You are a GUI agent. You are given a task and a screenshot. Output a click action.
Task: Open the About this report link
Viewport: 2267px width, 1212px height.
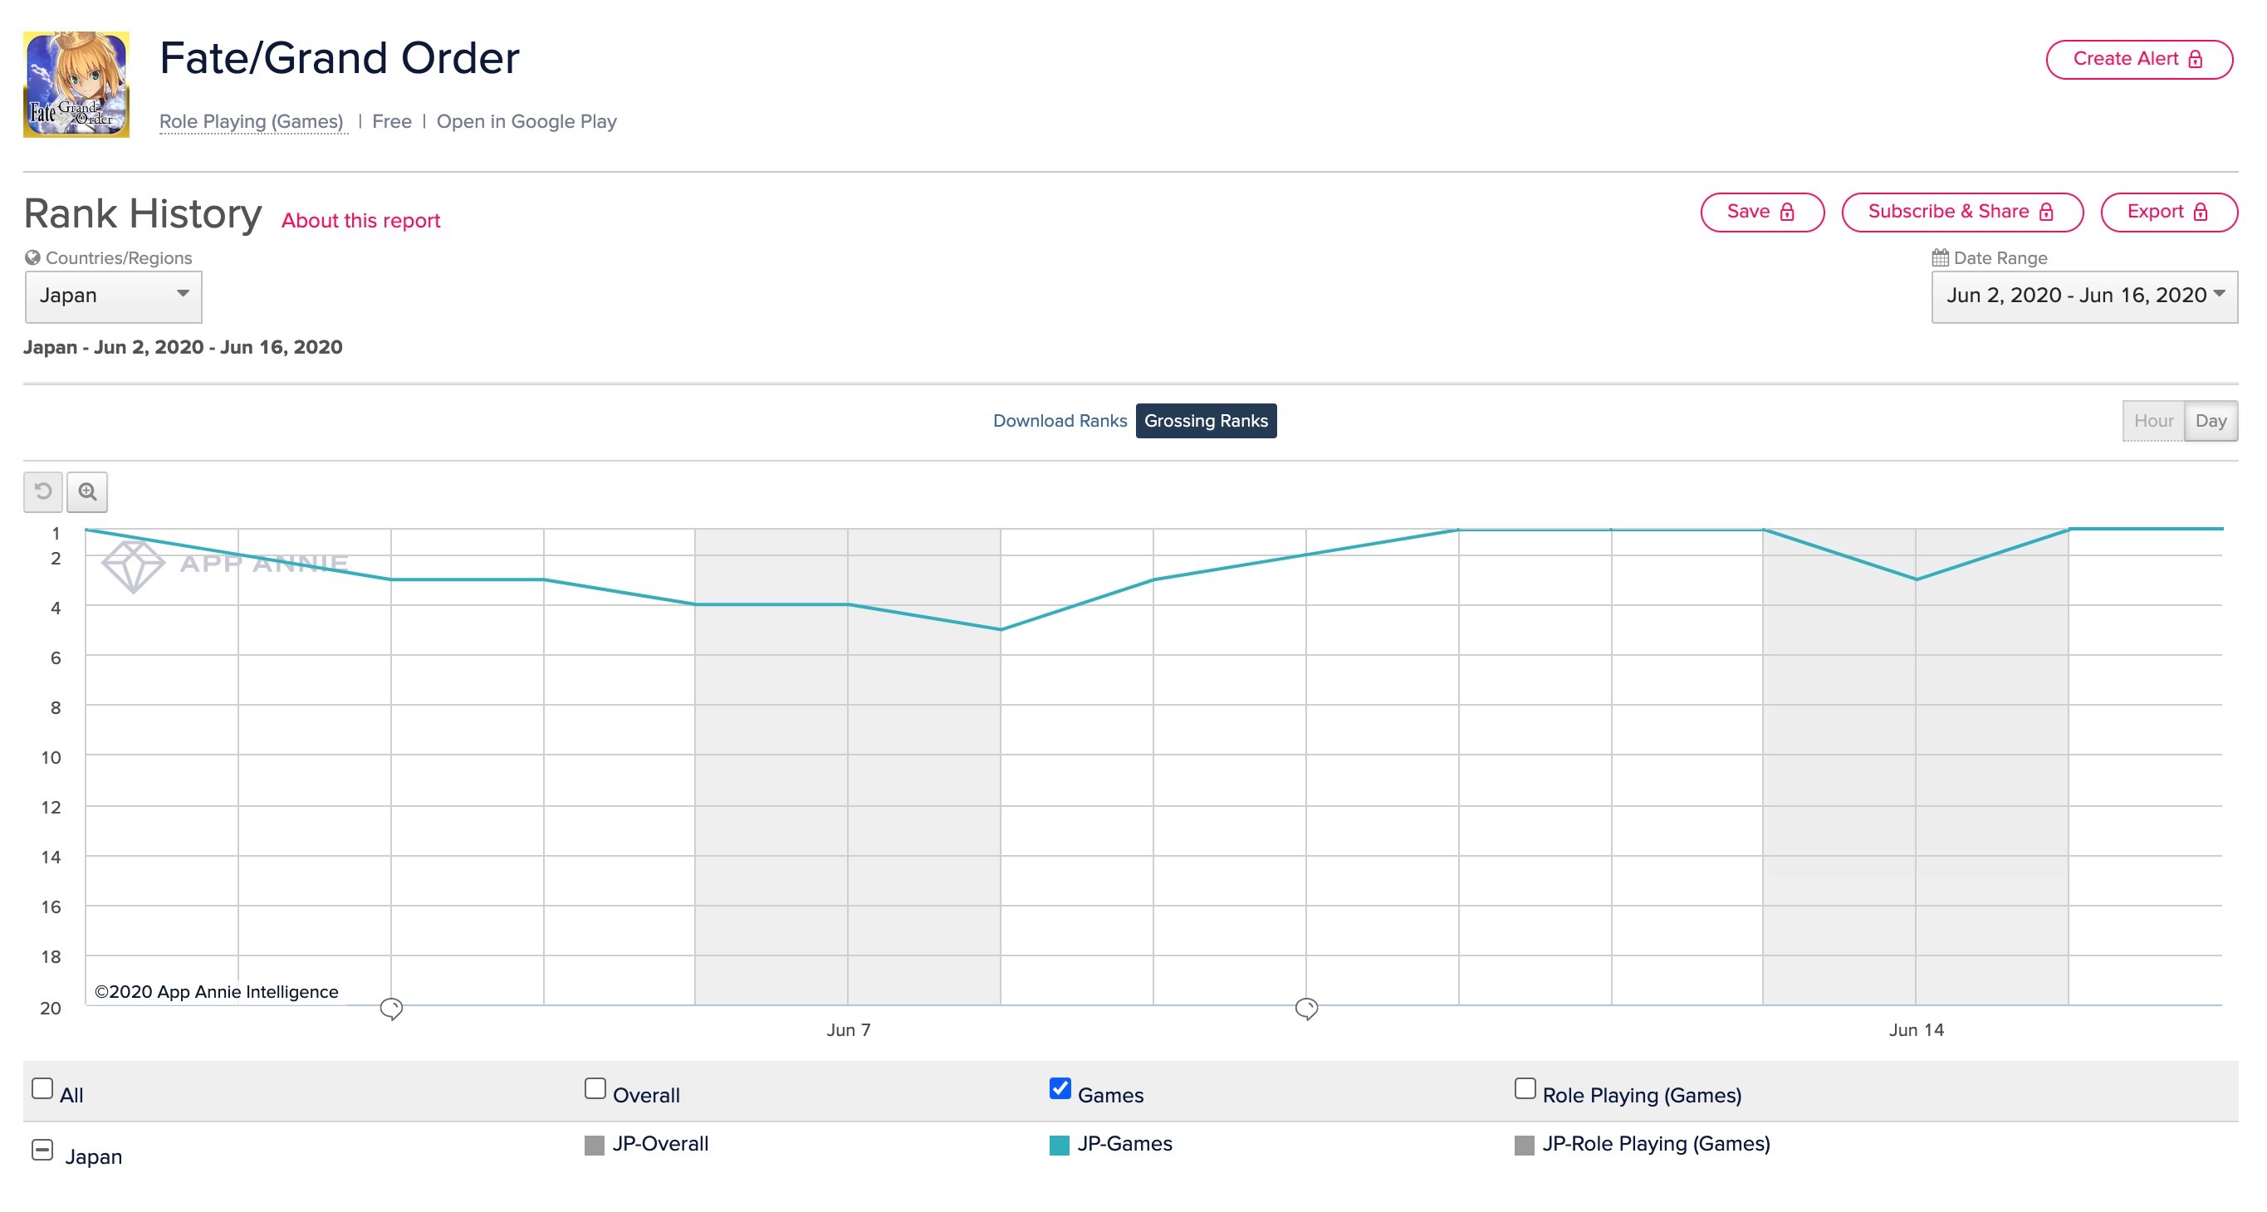coord(361,221)
